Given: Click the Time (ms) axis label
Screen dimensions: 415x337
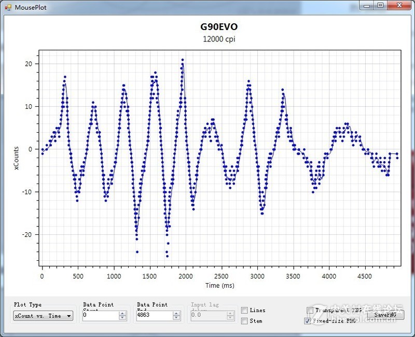Looking at the screenshot, I should click(220, 286).
